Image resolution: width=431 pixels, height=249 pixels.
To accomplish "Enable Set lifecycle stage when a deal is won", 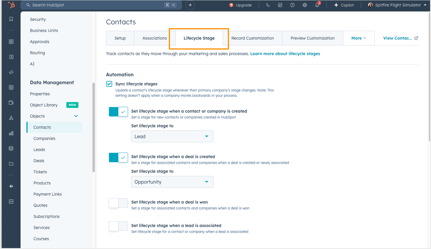I will 118,203.
